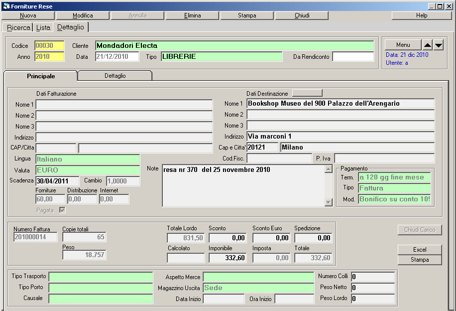
Task: Click the Destinazione Nome 1 field
Action: [x=341, y=104]
